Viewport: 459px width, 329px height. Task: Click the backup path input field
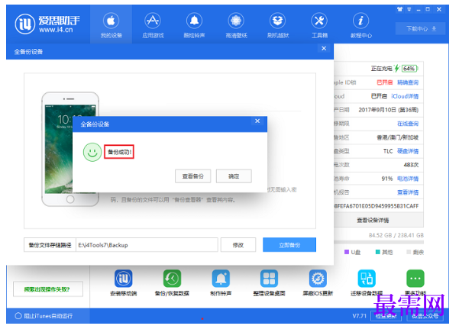(147, 245)
